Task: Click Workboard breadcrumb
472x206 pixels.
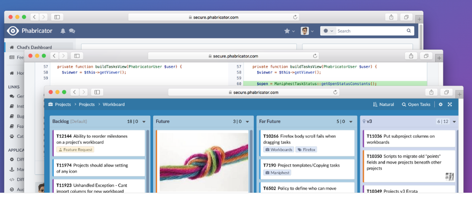Action: (114, 104)
